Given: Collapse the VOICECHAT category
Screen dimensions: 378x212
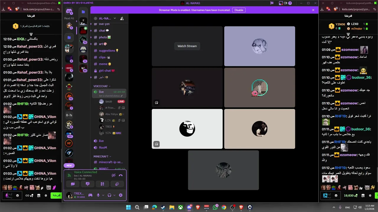Looking at the screenshot, I should [102, 86].
